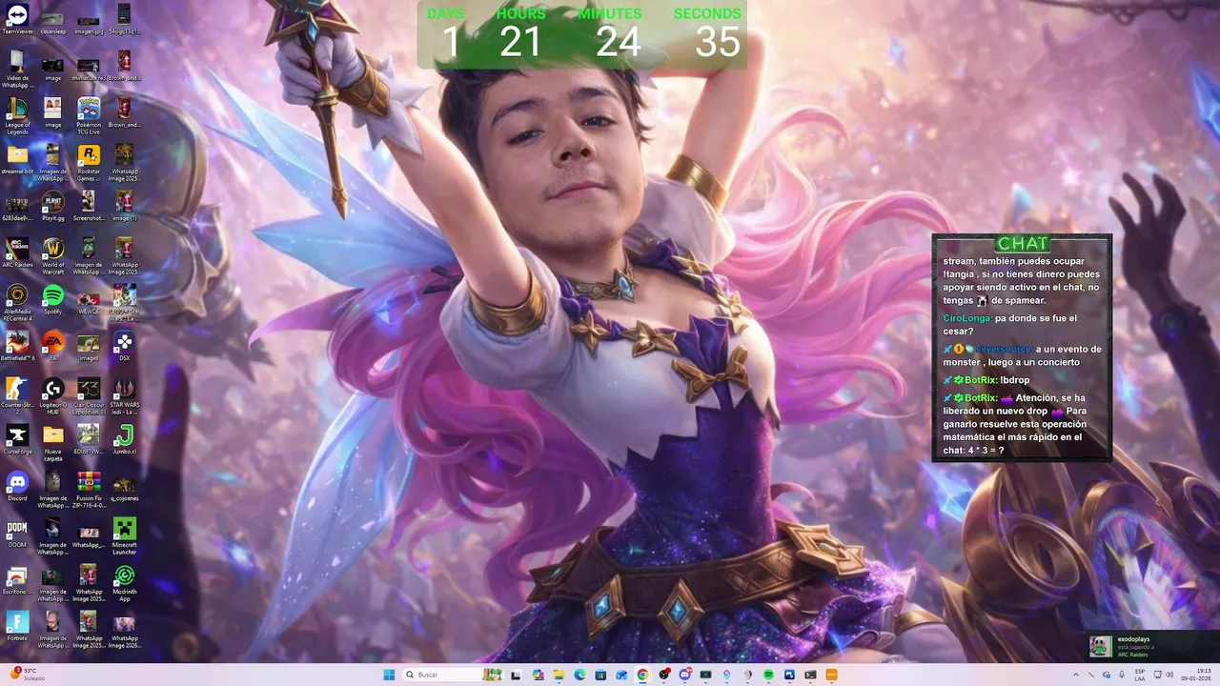Viewport: 1220px width, 686px height.
Task: Open the Discord desktop shortcut
Action: coord(17,485)
